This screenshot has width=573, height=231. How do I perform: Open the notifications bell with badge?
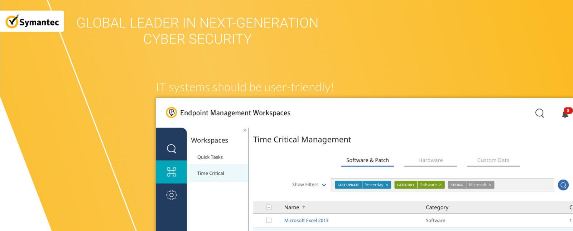tap(565, 114)
